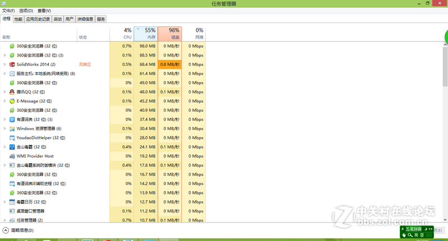Click the 金山毒霸 (32 位) icon
The height and width of the screenshot is (241, 448).
pyautogui.click(x=12, y=147)
